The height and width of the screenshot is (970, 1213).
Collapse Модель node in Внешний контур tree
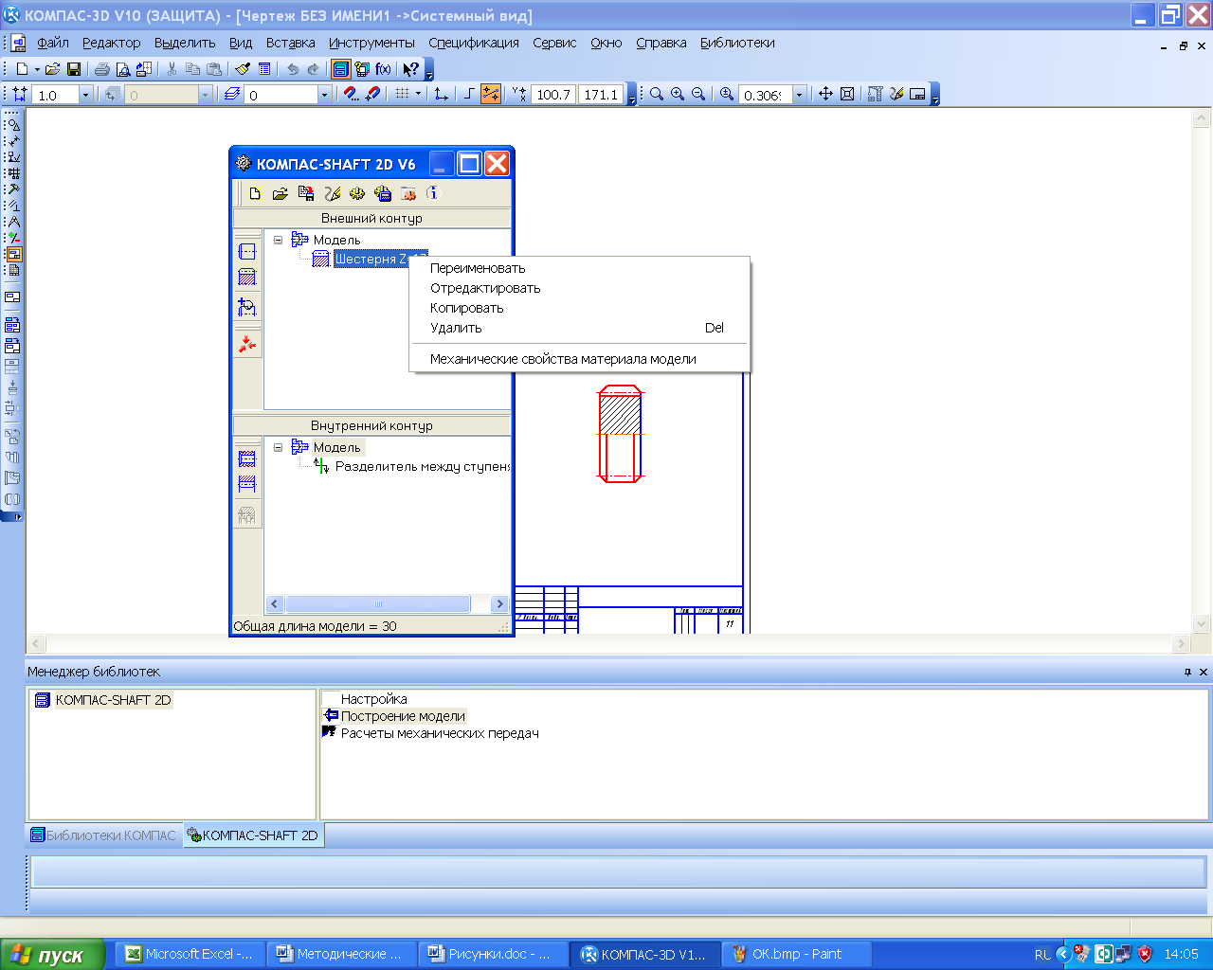point(278,240)
